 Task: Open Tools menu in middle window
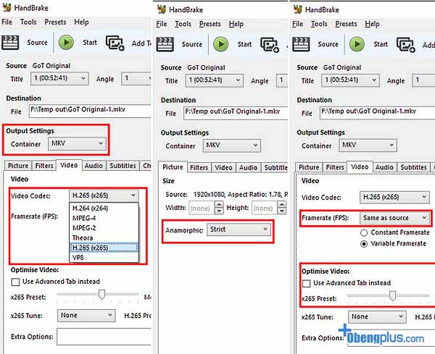183,24
